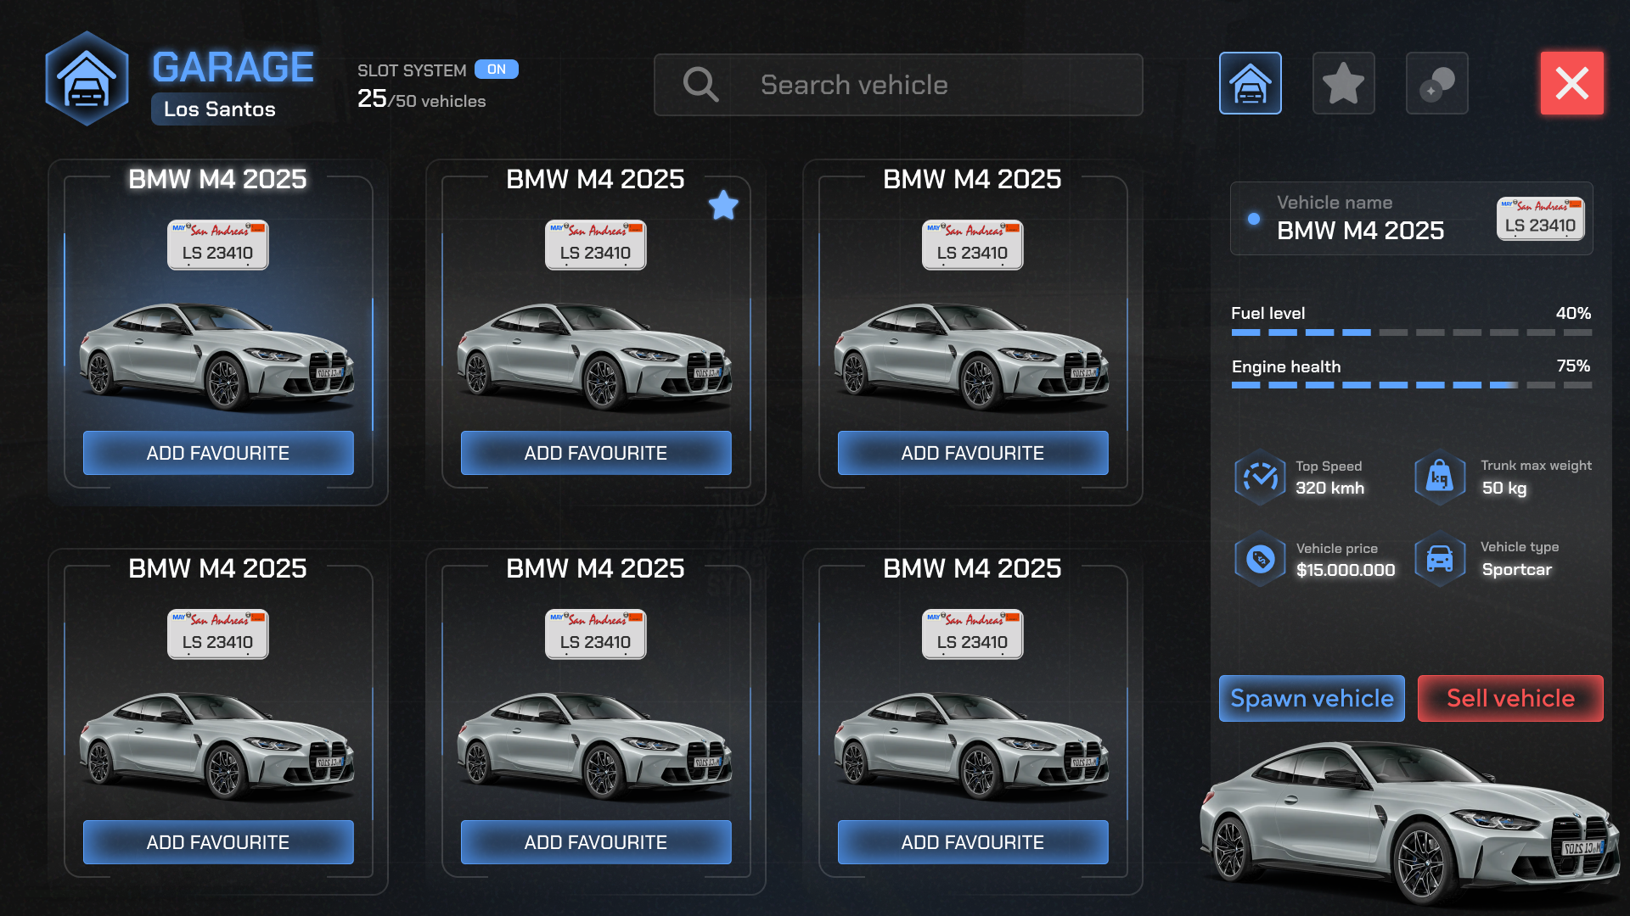Click the Los Santos garage location label
1630x916 pixels.
[219, 109]
